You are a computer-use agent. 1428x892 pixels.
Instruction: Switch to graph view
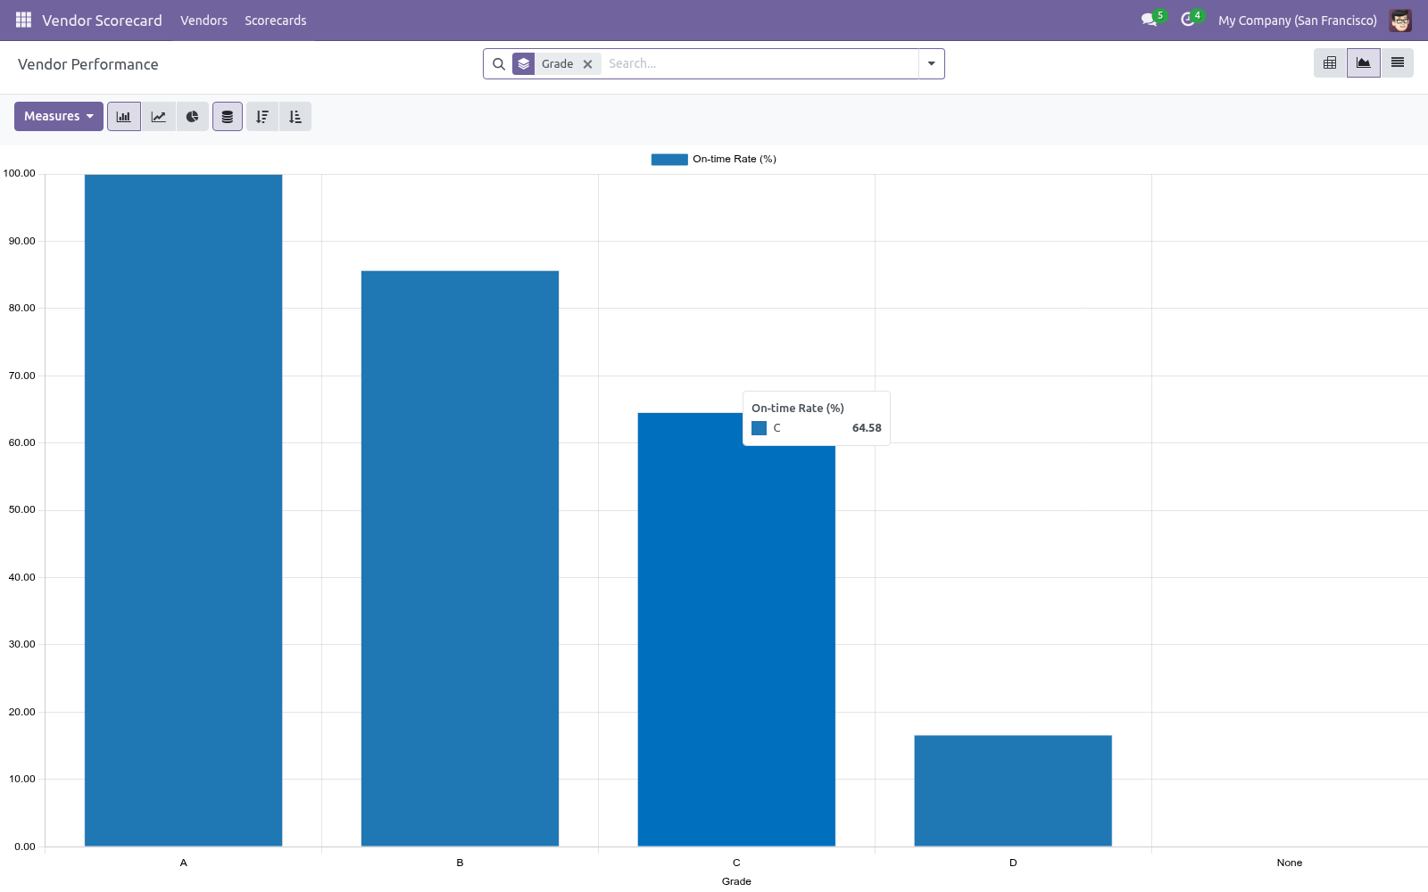pos(1364,62)
